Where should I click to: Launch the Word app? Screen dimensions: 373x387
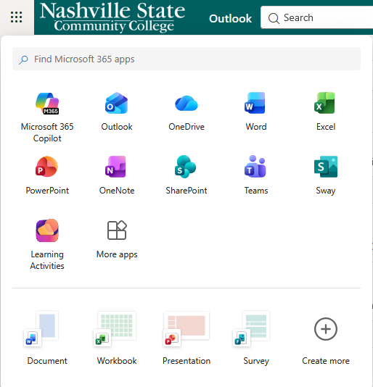(256, 112)
